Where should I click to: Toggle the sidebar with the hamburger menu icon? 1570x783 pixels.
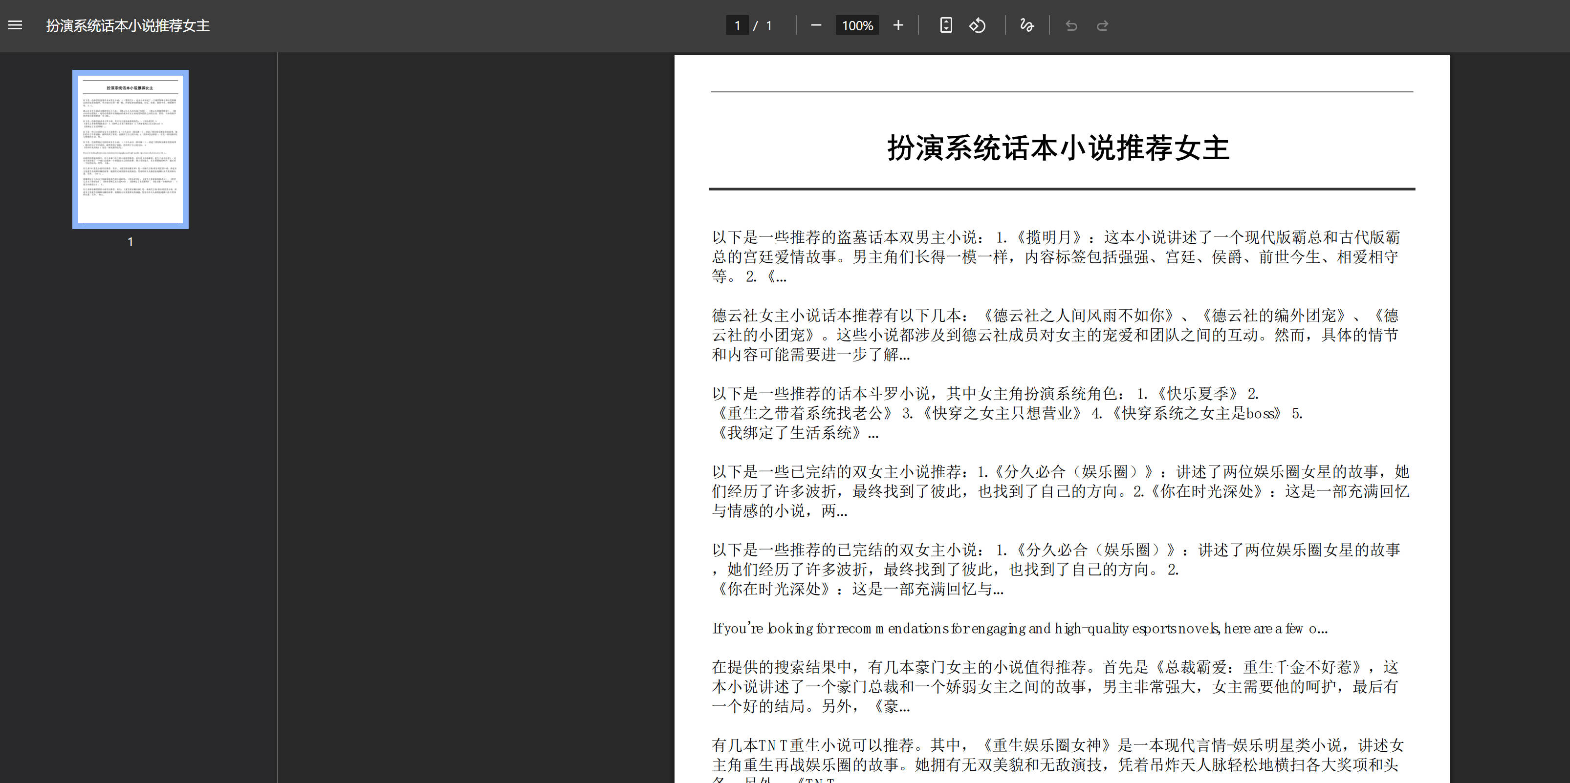coord(15,25)
